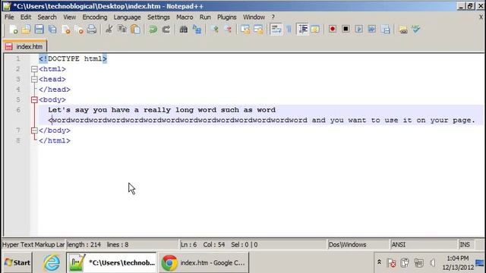Open the Window menu
The width and height of the screenshot is (486, 273).
coord(254,17)
